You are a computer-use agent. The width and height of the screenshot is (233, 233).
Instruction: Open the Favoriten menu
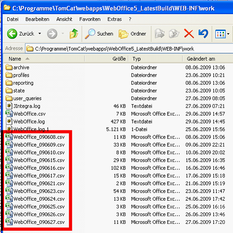pyautogui.click(x=90, y=19)
